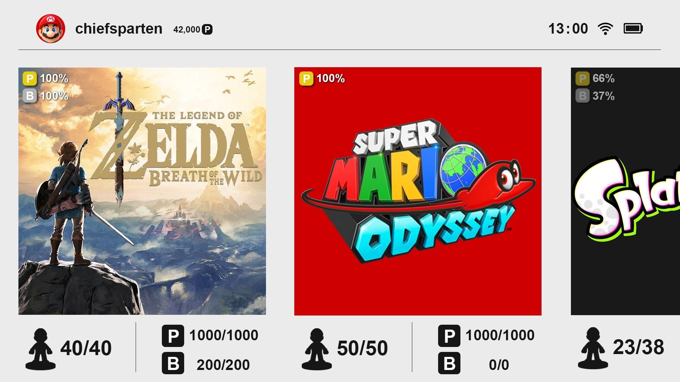Click the Wi-Fi signal icon

click(605, 29)
